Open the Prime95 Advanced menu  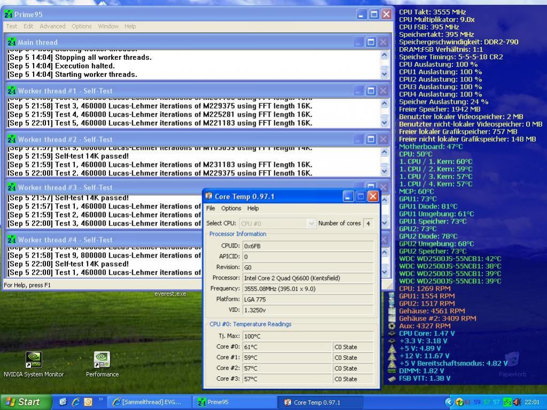(x=52, y=26)
